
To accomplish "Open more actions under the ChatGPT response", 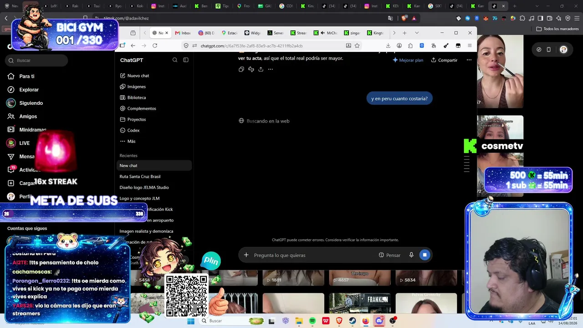I will point(271,69).
